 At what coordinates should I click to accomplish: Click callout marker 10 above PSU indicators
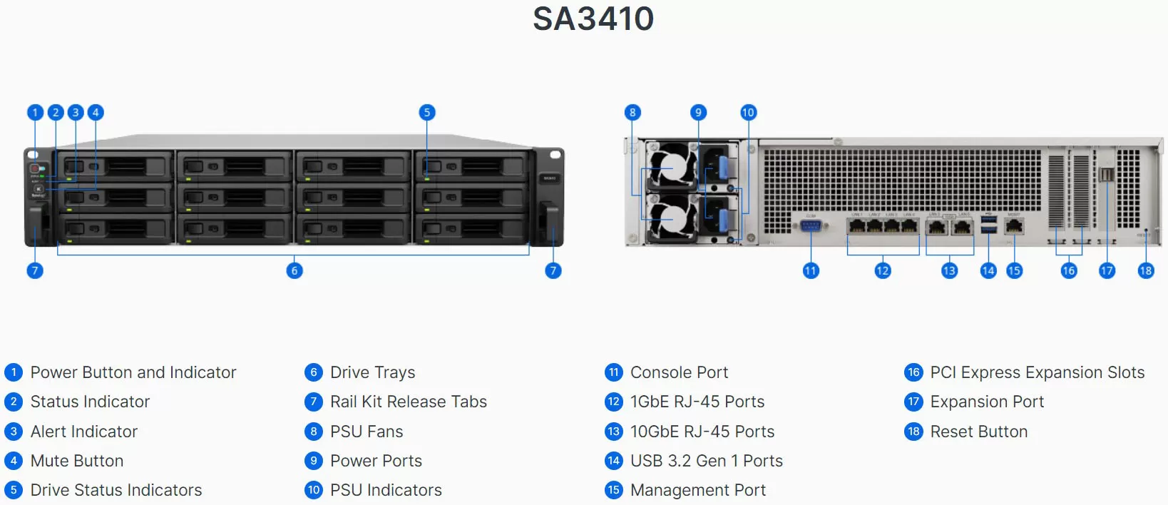click(748, 113)
